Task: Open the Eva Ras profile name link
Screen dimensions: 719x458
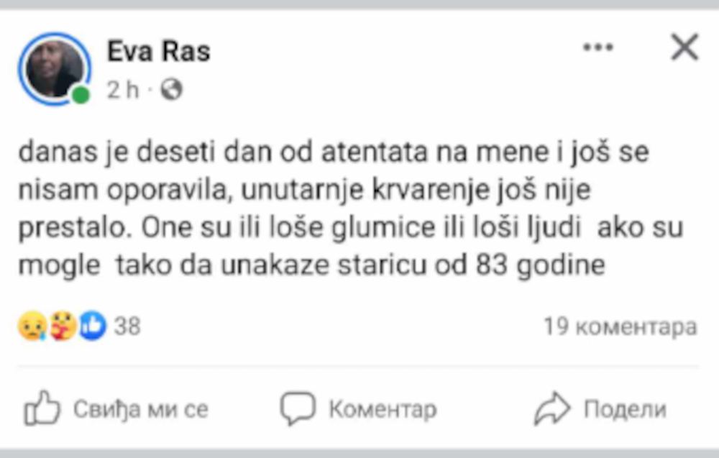Action: (x=159, y=52)
